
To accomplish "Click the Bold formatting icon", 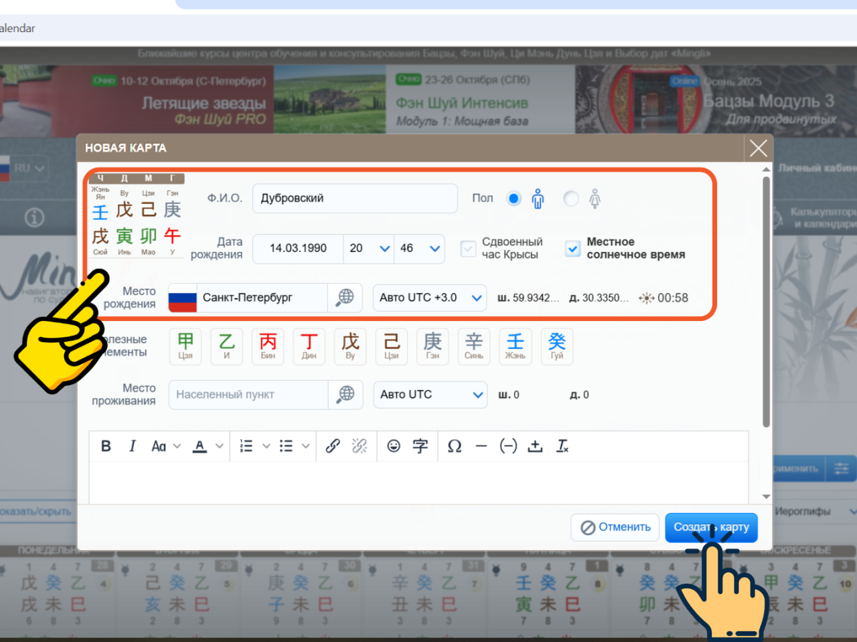I will tap(106, 446).
